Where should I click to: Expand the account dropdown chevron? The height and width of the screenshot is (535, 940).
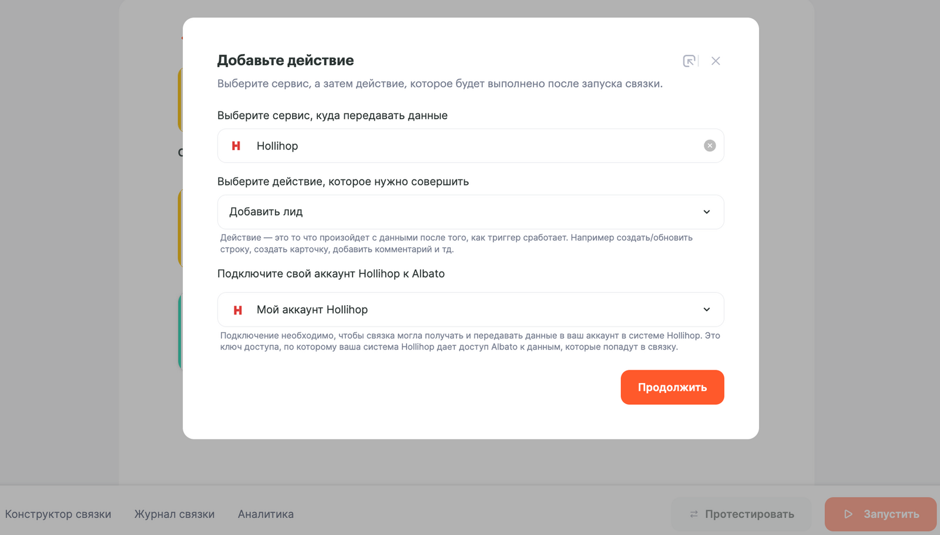coord(707,310)
